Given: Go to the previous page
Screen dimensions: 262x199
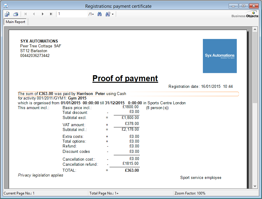Looking at the screenshot, I should tap(34, 14).
